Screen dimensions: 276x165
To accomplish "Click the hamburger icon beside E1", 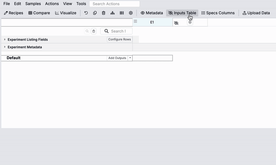I will click(x=135, y=21).
